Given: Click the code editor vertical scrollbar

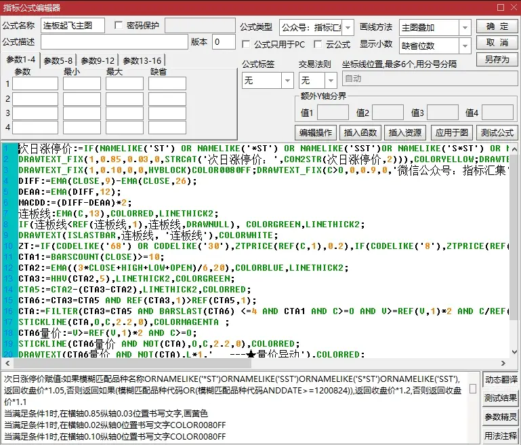Looking at the screenshot, I should 516,251.
